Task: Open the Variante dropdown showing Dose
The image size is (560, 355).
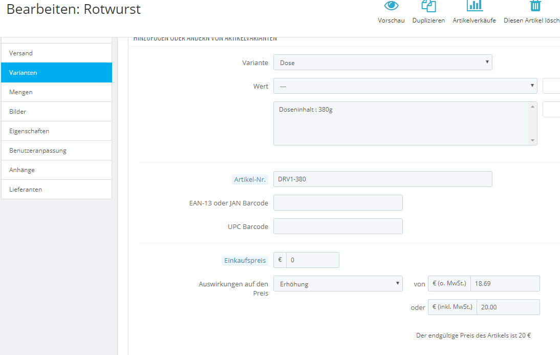Action: coord(382,62)
